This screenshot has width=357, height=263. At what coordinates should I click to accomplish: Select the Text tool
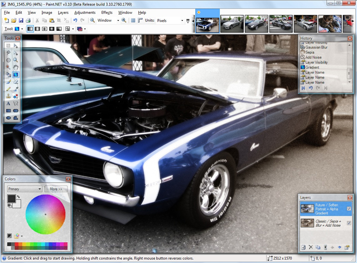tap(8, 104)
